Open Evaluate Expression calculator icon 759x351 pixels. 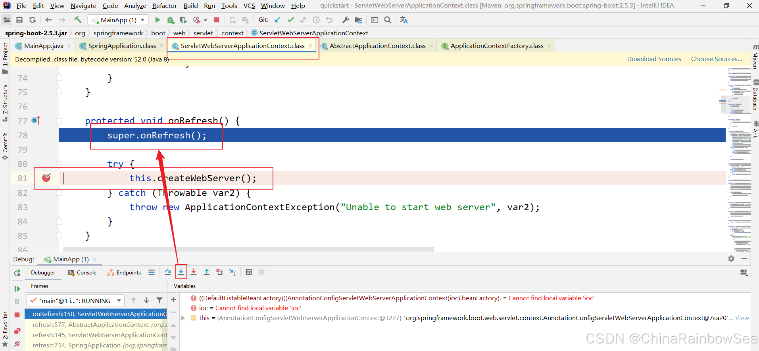coord(249,272)
